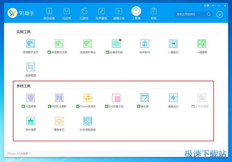Screen dimensions: 232x162
Task: Click the 反馈 feedback link
Action: [x=207, y=6]
